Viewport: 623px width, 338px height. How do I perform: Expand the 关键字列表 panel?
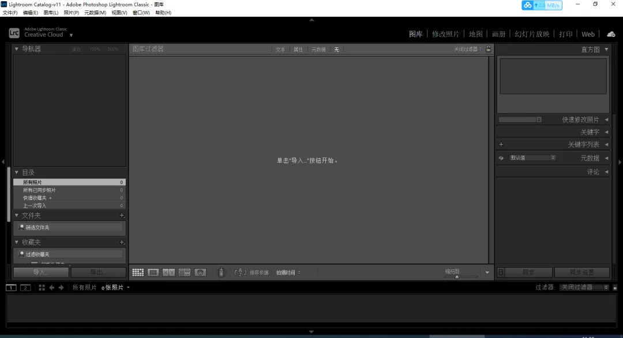(606, 145)
